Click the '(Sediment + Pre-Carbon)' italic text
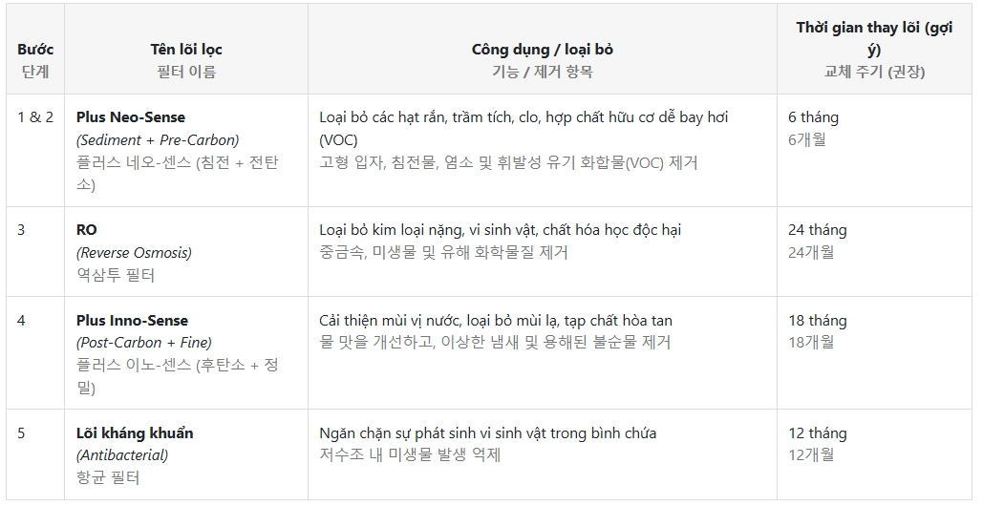 (158, 139)
